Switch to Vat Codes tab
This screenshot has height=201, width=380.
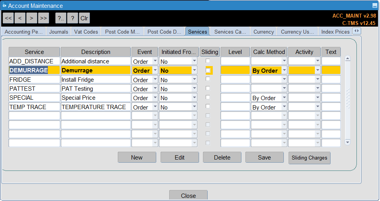click(86, 32)
